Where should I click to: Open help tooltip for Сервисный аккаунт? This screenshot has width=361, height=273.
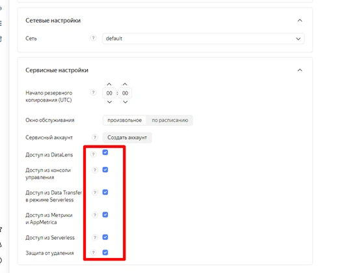94,137
